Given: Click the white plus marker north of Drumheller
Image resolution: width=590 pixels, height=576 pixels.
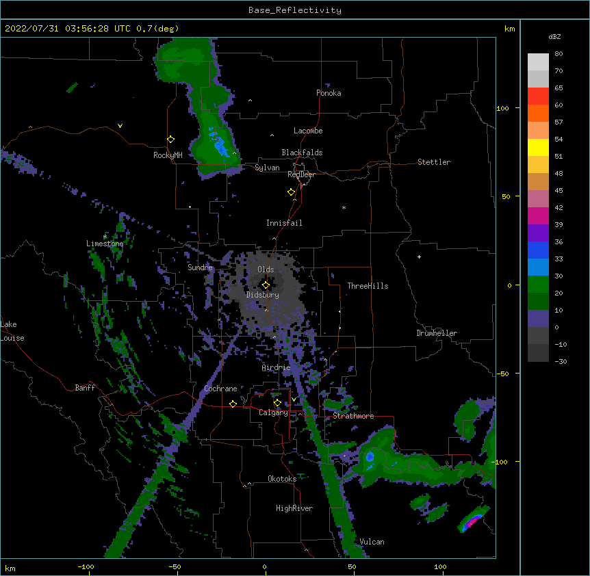Looking at the screenshot, I should click(x=419, y=257).
